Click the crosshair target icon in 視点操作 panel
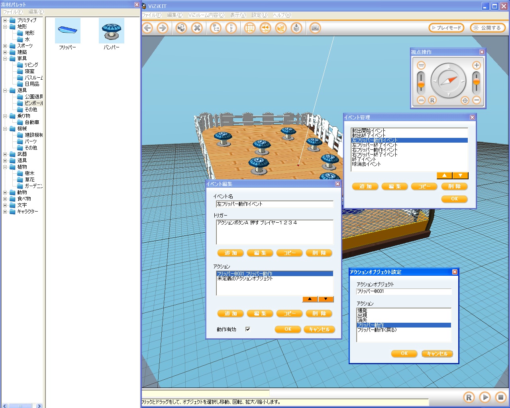This screenshot has width=510, height=408. (465, 100)
